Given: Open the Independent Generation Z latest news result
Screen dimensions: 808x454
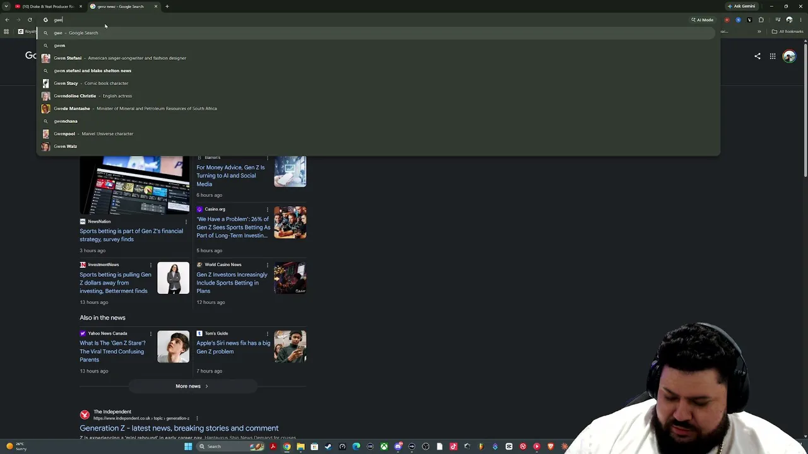Looking at the screenshot, I should pos(179,428).
